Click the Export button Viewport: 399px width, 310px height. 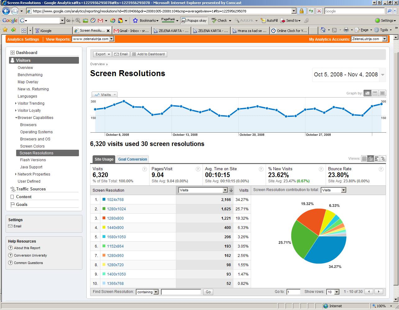(102, 54)
